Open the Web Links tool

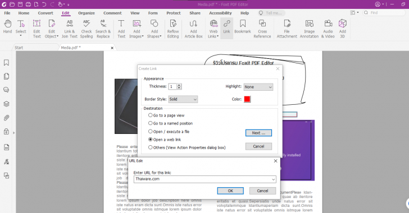click(x=213, y=29)
